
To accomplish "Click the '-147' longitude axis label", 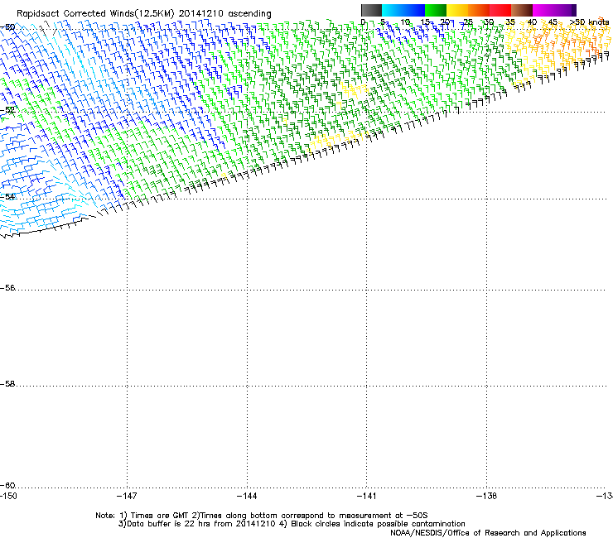I will [127, 496].
